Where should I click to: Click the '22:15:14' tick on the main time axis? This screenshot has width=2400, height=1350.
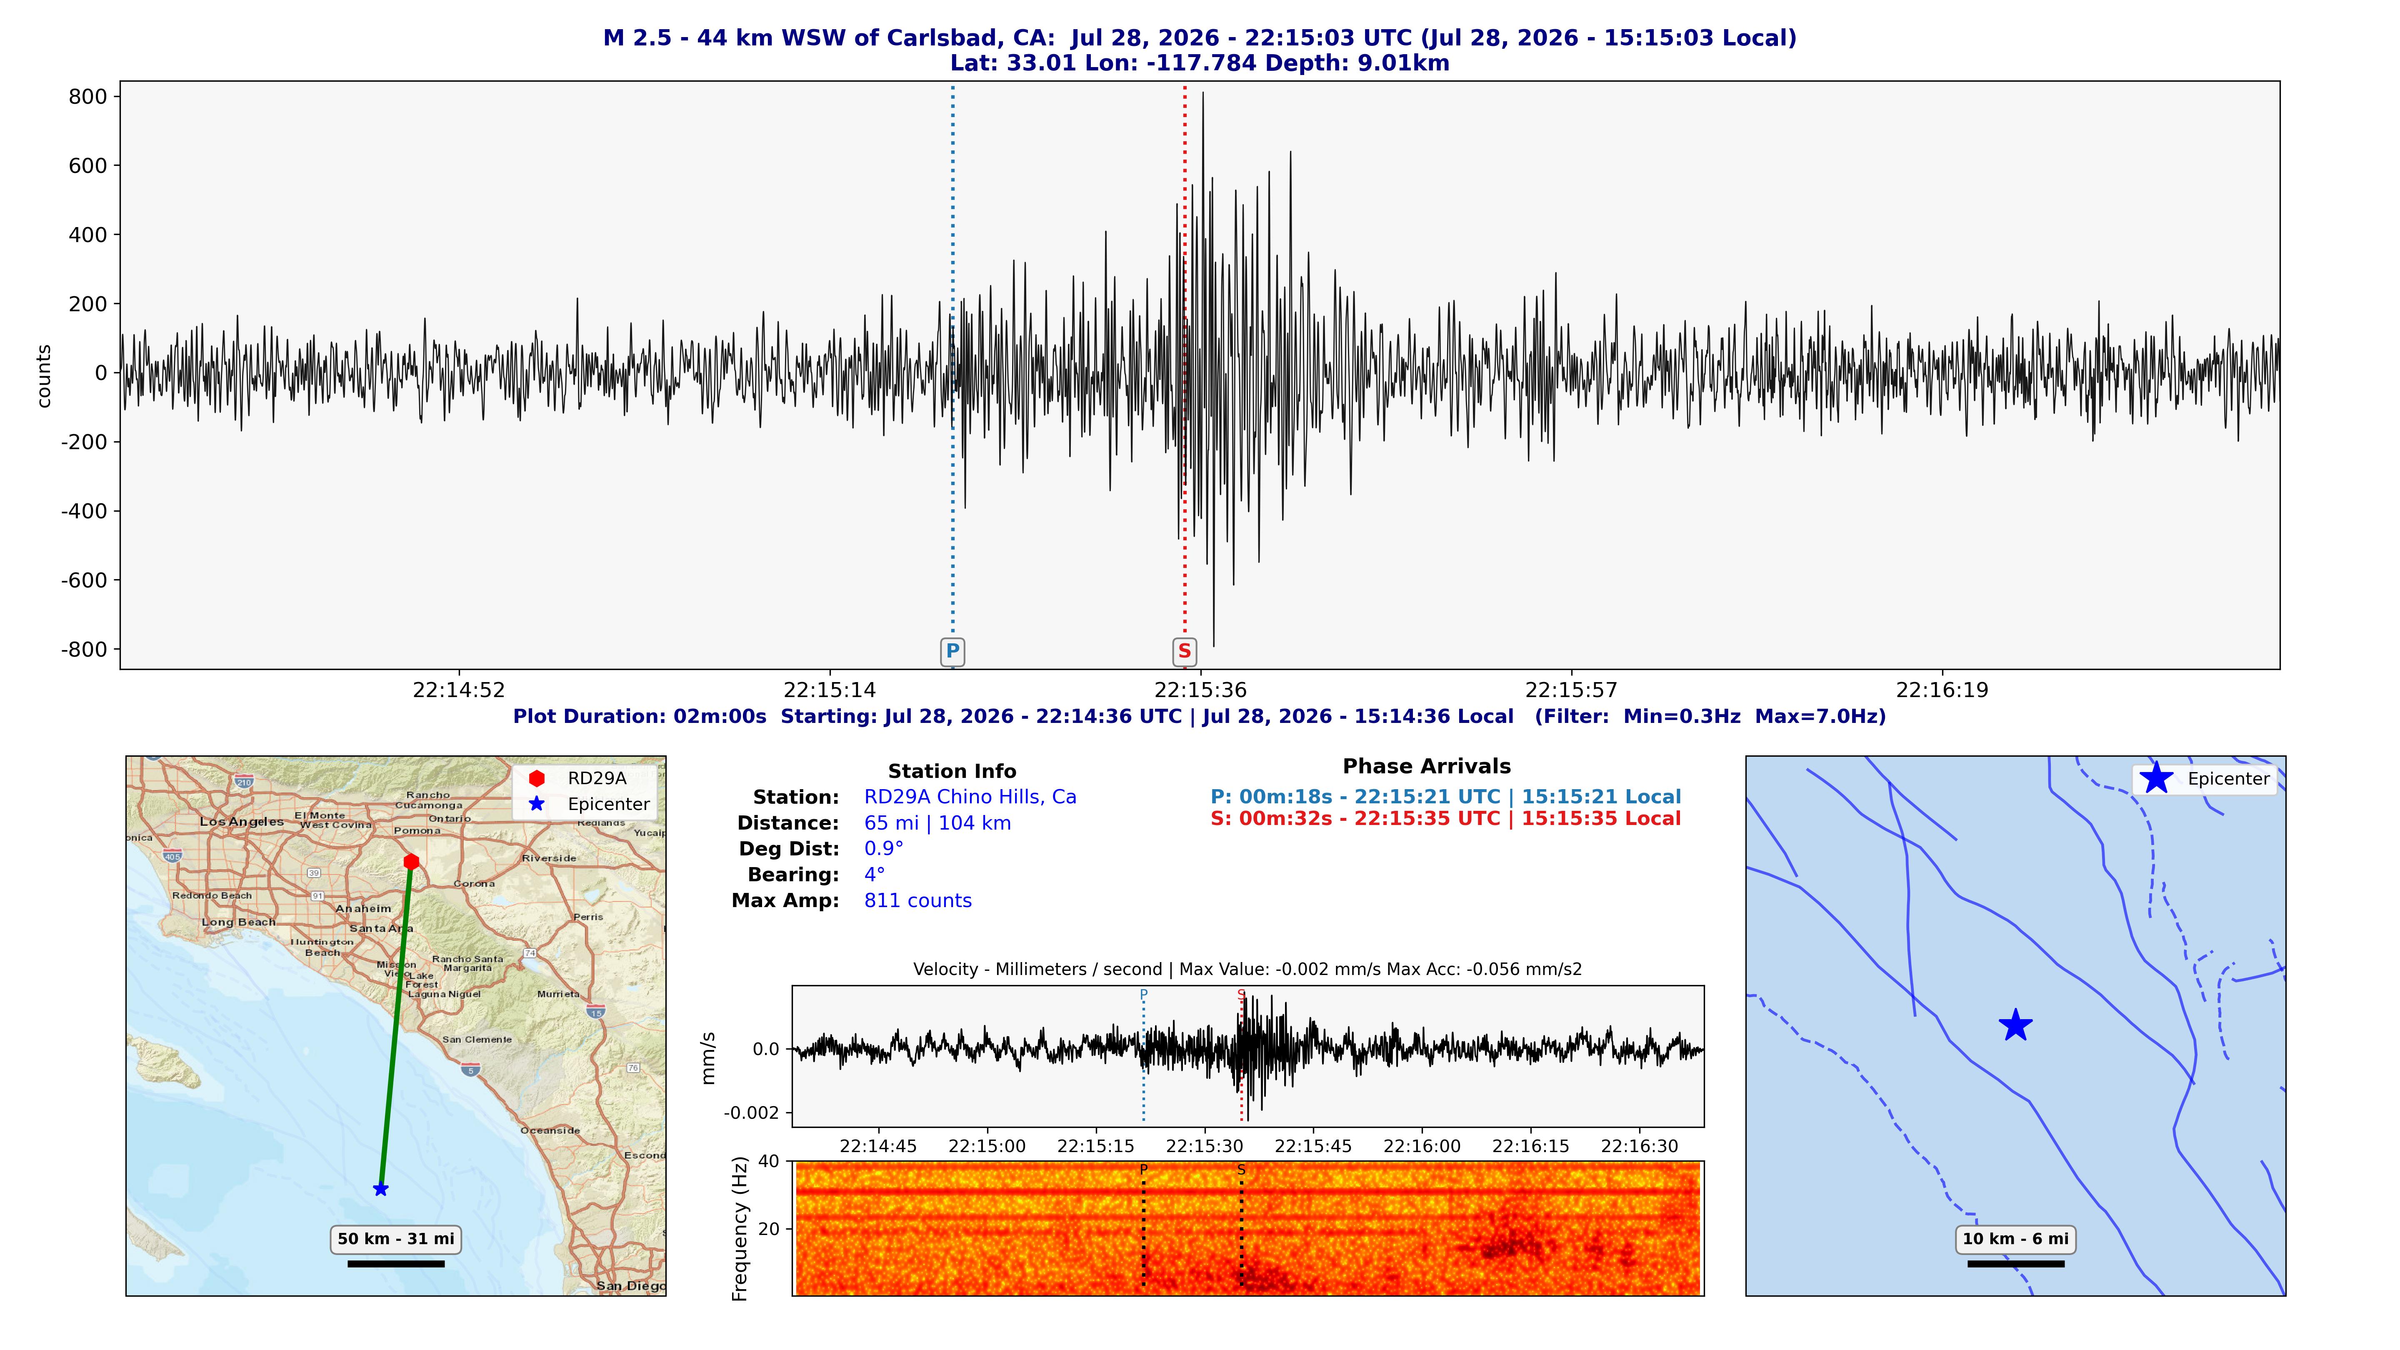click(x=829, y=690)
